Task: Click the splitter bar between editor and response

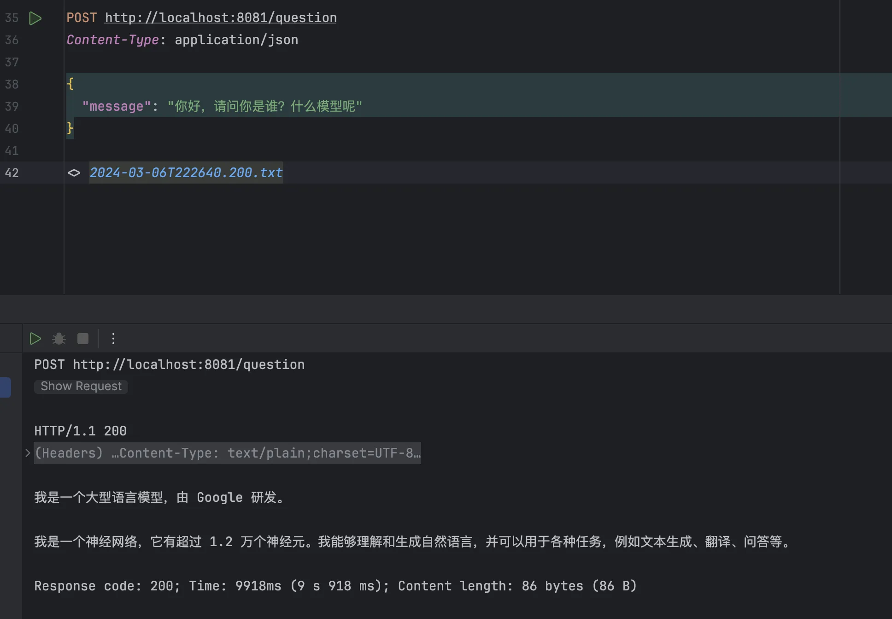Action: coord(446,308)
